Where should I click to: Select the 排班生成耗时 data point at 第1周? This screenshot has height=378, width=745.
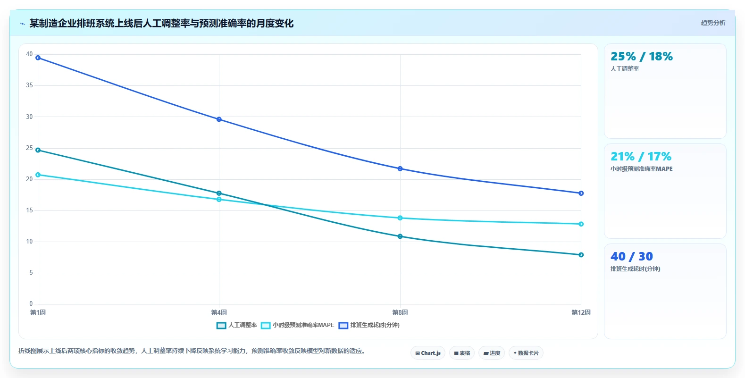(38, 58)
